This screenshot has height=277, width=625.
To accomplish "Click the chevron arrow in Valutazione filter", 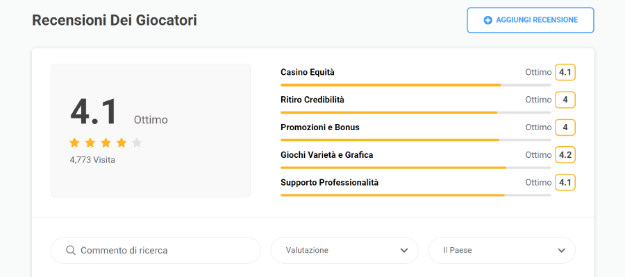I will [x=404, y=250].
